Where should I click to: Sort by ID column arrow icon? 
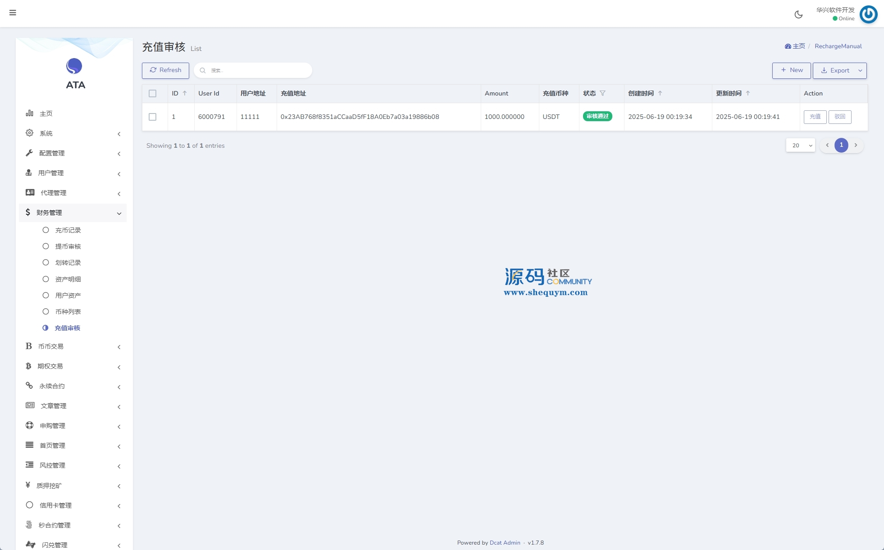point(185,93)
